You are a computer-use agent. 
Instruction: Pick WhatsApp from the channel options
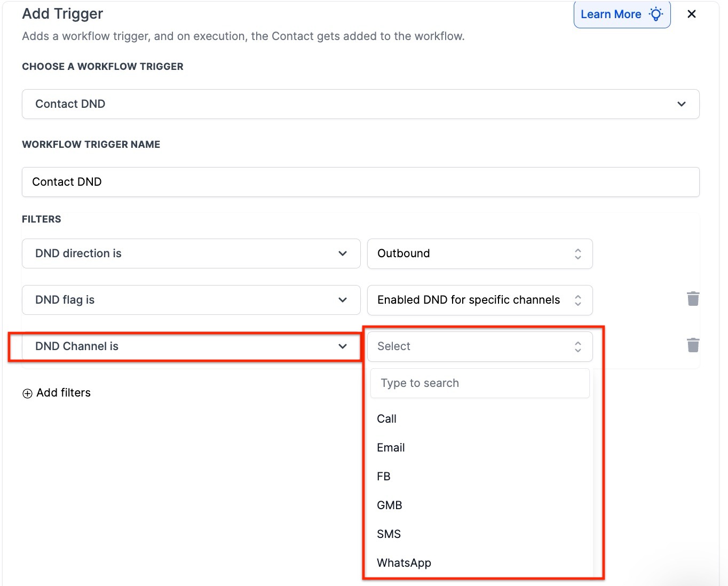click(x=404, y=563)
